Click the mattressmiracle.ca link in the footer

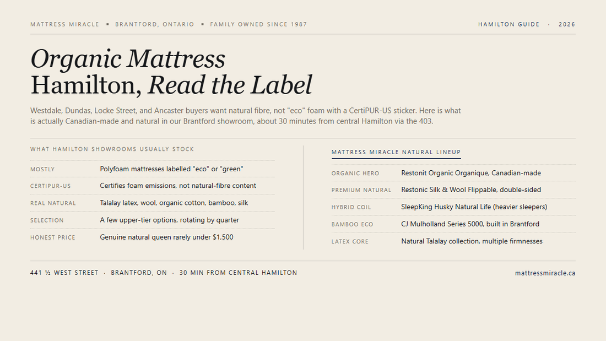[x=545, y=273]
